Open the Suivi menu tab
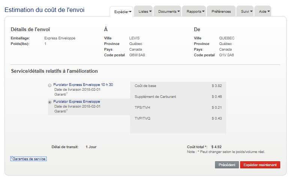290x180 pixels. (245, 12)
